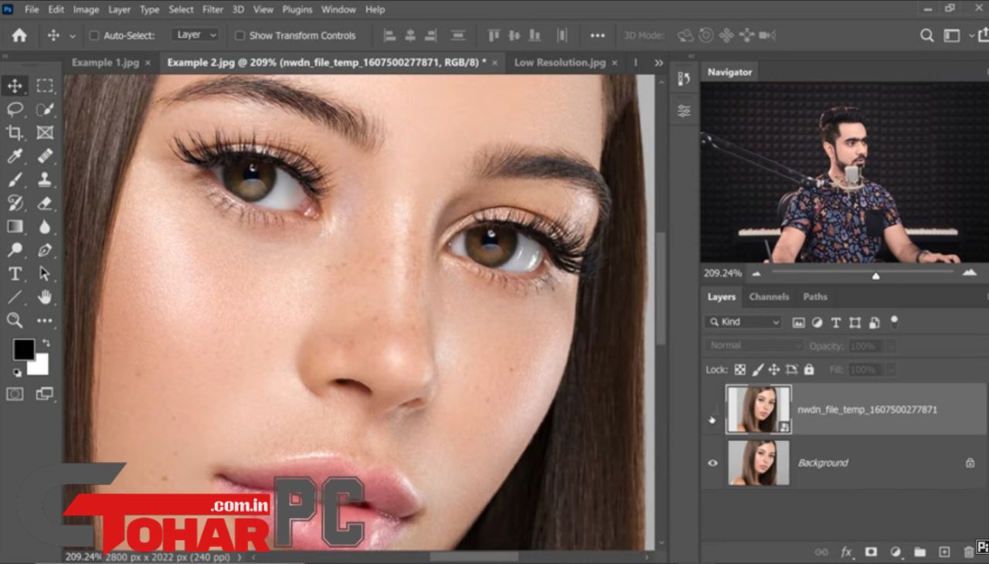The width and height of the screenshot is (989, 564).
Task: Select the Horizontal Type tool
Action: click(15, 274)
